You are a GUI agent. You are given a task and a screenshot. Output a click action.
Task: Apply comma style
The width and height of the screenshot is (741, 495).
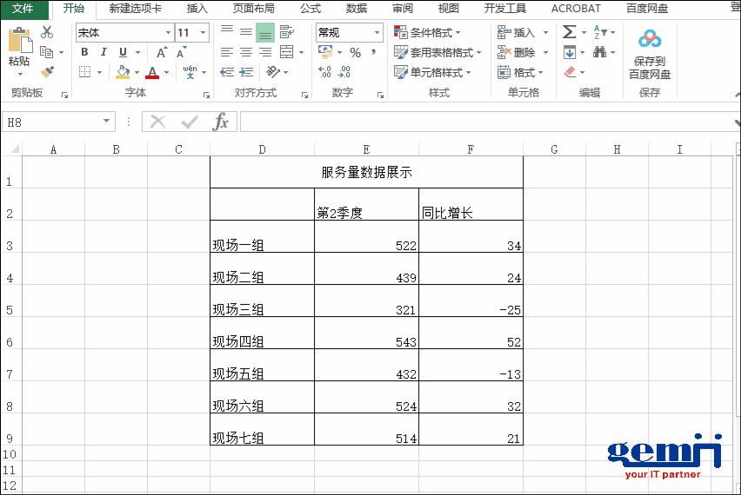point(374,52)
